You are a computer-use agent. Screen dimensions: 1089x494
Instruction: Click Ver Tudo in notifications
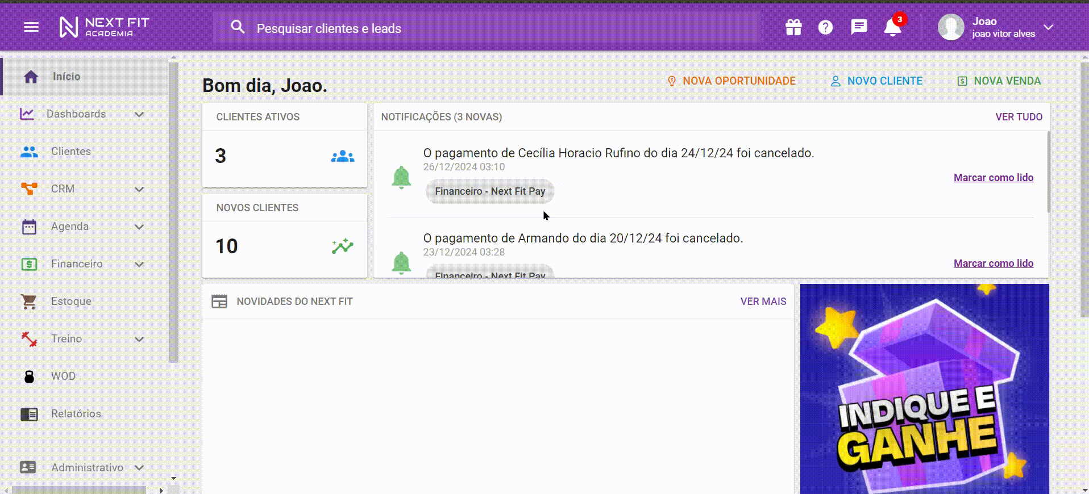coord(1019,117)
